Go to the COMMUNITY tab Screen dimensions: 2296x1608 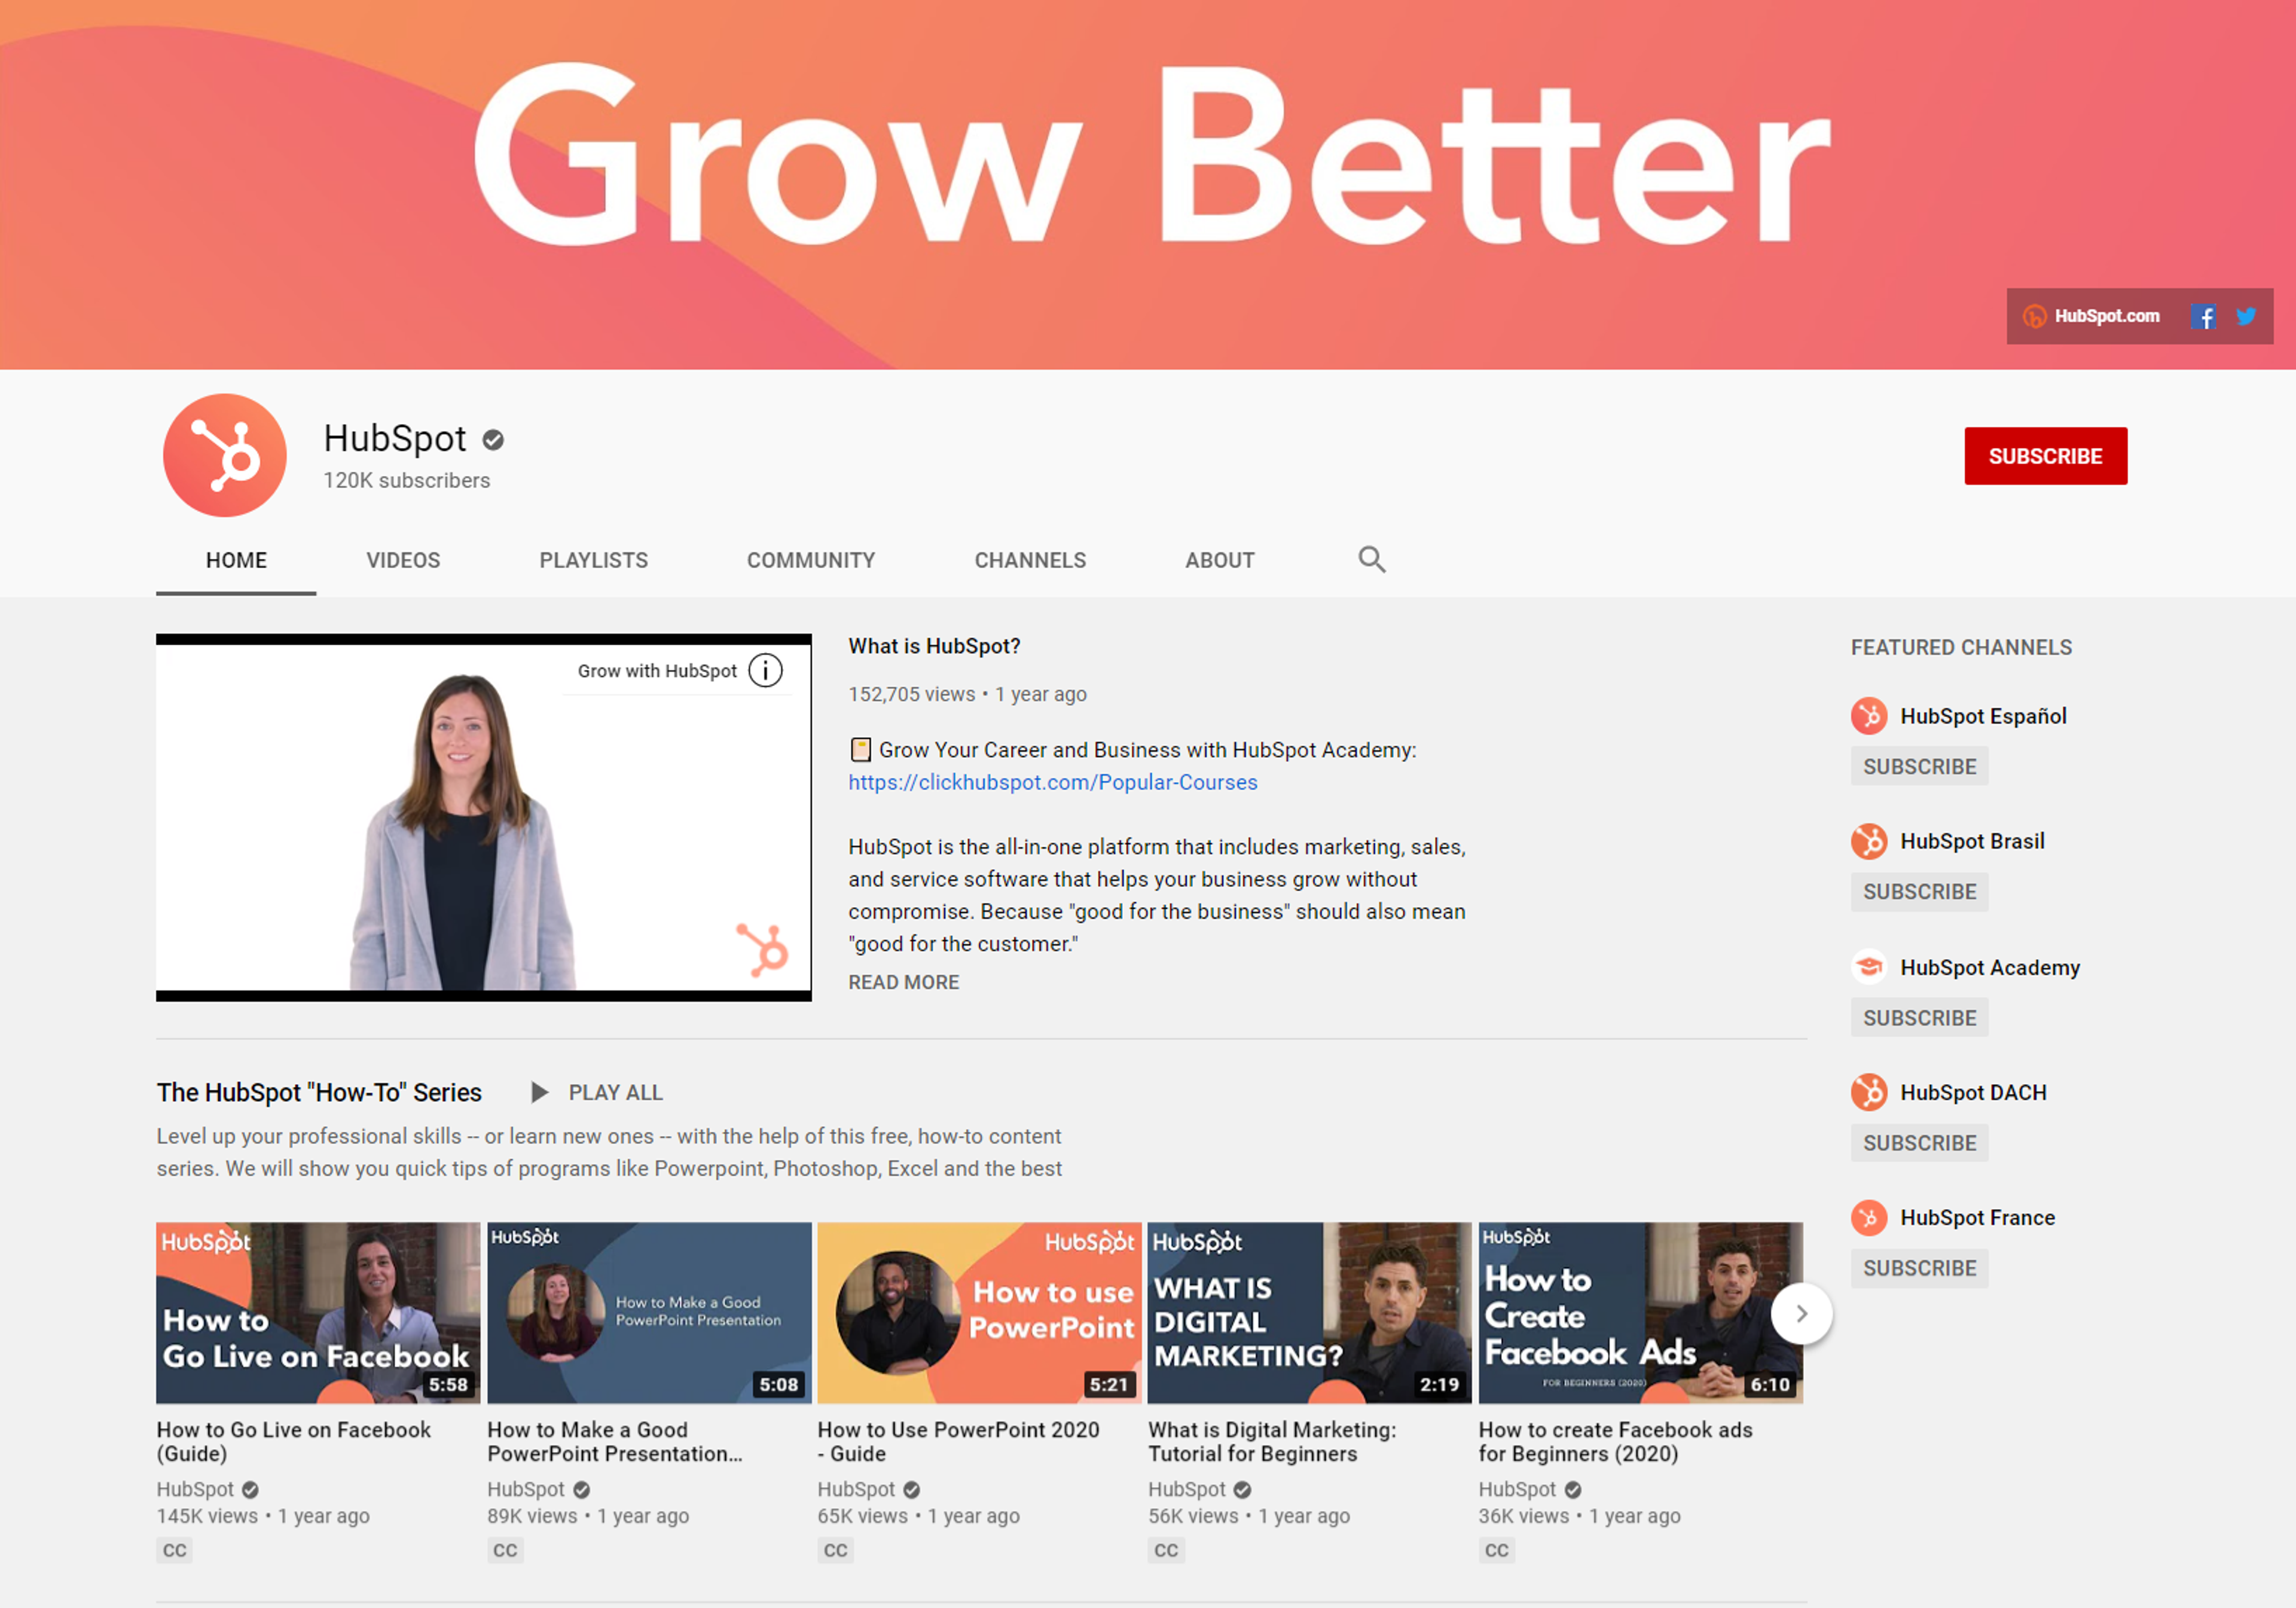pyautogui.click(x=810, y=560)
